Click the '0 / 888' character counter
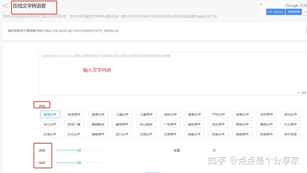This screenshot has width=307, height=173. (x=302, y=93)
